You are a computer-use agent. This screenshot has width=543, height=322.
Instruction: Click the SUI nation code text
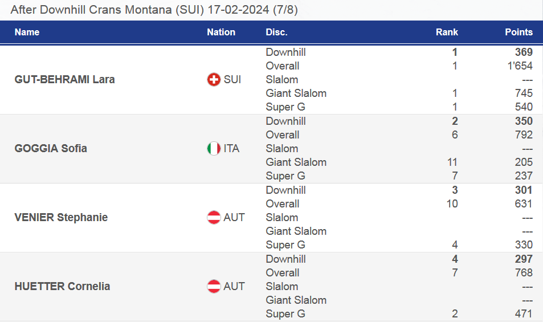[232, 80]
